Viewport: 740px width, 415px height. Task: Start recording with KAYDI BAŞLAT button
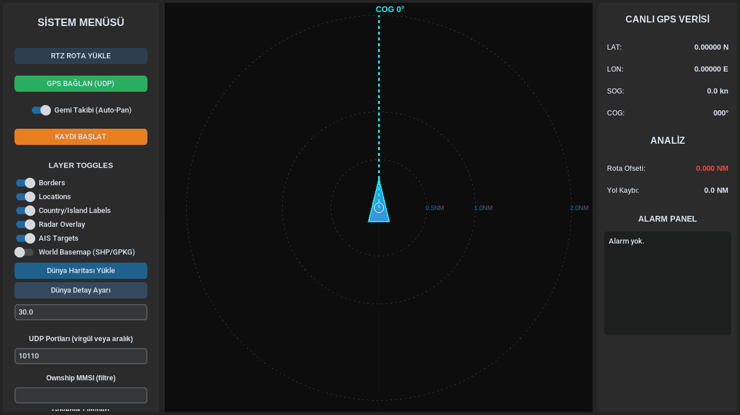81,137
